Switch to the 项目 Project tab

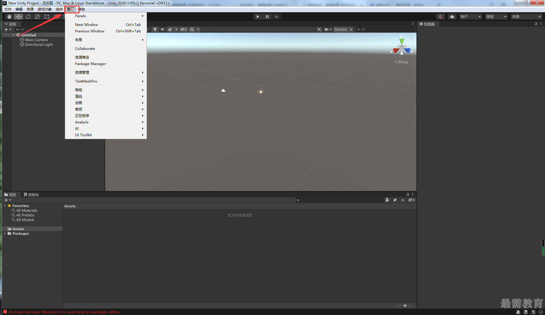tap(10, 195)
